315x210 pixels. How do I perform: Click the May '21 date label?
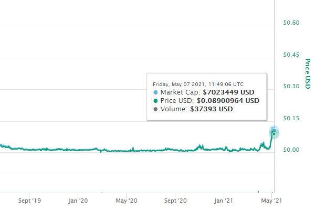click(x=271, y=201)
